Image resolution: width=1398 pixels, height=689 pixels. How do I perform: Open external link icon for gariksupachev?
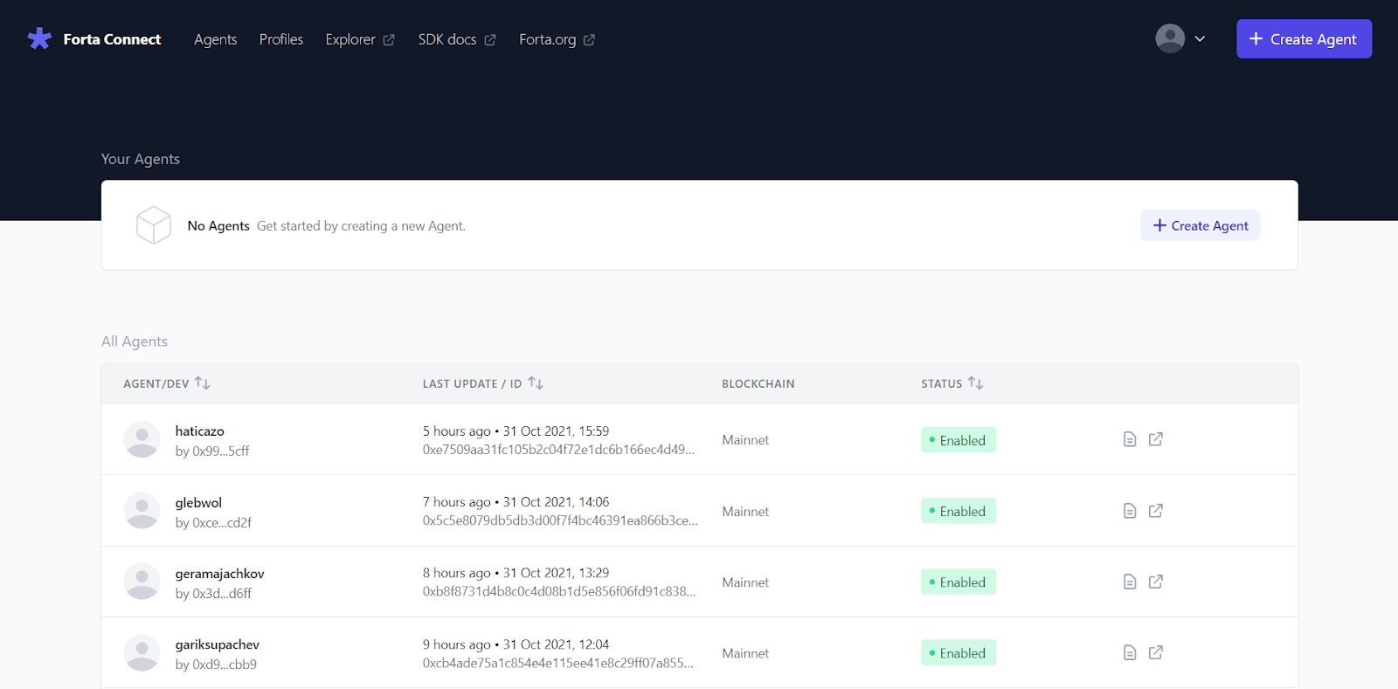pyautogui.click(x=1156, y=652)
